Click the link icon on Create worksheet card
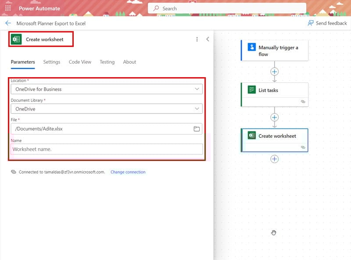Screen dimensions: 351x260 [303, 147]
